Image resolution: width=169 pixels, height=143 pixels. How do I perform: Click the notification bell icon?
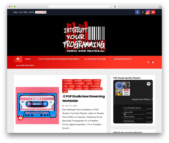click(153, 62)
